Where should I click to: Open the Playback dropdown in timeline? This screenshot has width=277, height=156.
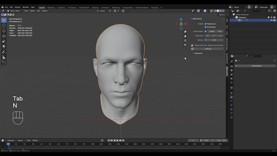tap(12, 141)
